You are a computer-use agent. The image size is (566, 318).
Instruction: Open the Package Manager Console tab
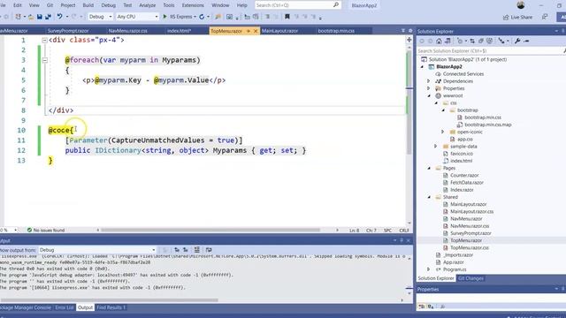26,307
